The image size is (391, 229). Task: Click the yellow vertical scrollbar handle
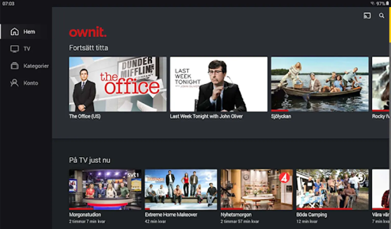tap(390, 25)
